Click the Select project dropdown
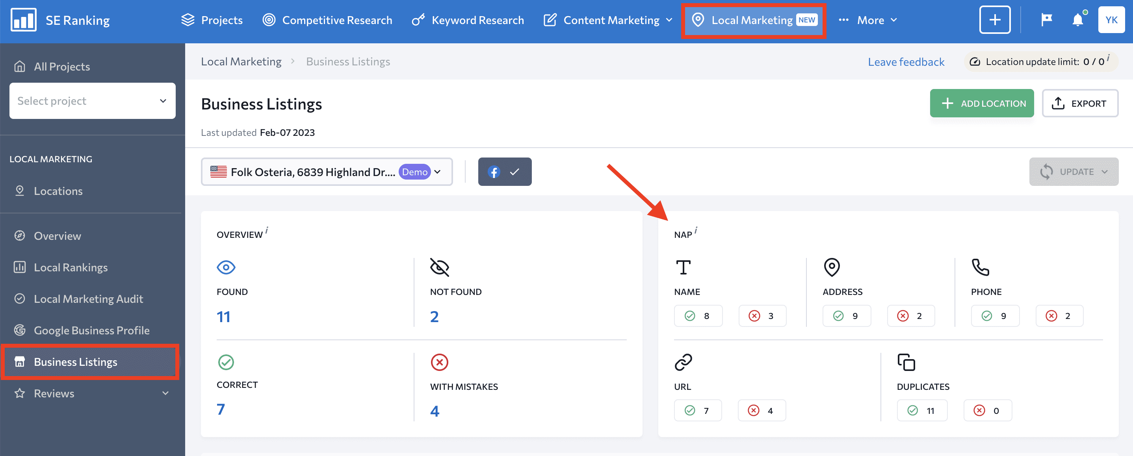This screenshot has height=456, width=1133. coord(92,100)
